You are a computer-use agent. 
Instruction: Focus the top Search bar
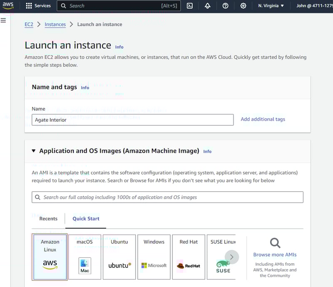[119, 6]
